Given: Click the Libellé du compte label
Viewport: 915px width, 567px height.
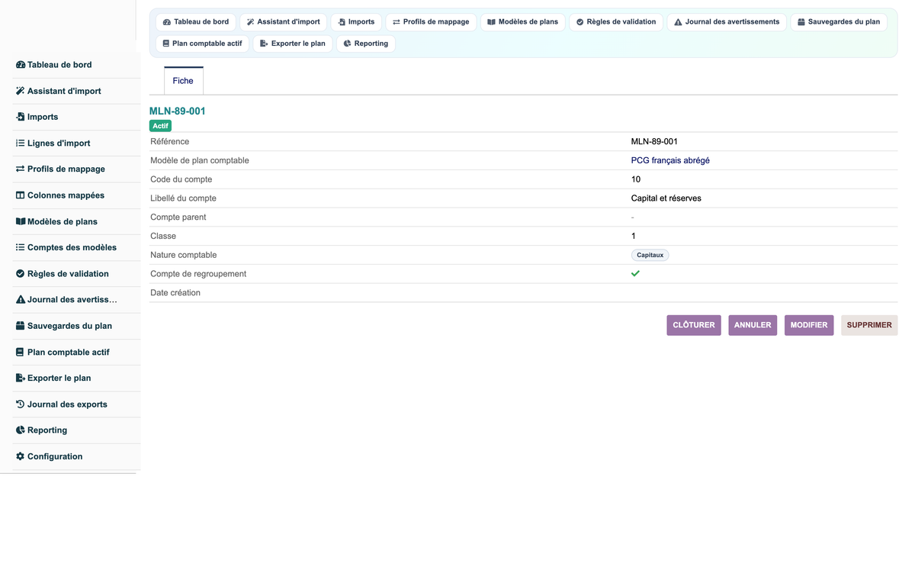Looking at the screenshot, I should tap(184, 198).
